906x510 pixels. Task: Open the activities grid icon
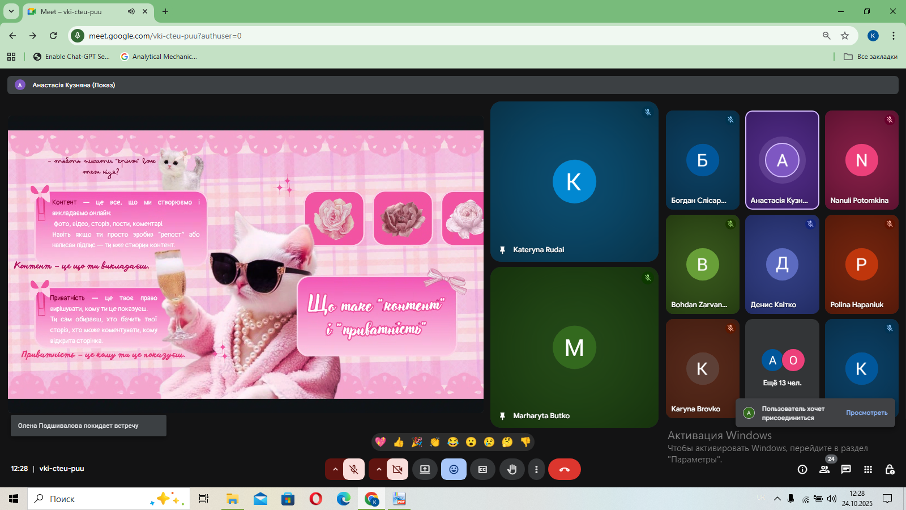pos(868,469)
